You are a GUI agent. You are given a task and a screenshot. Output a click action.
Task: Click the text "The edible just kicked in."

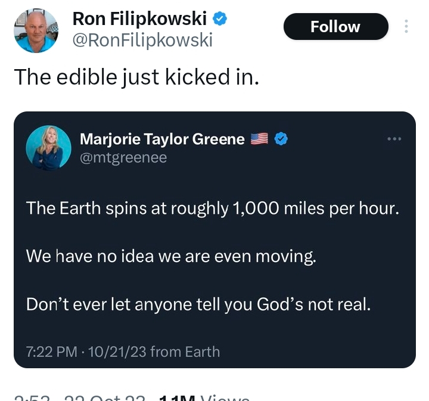click(136, 77)
